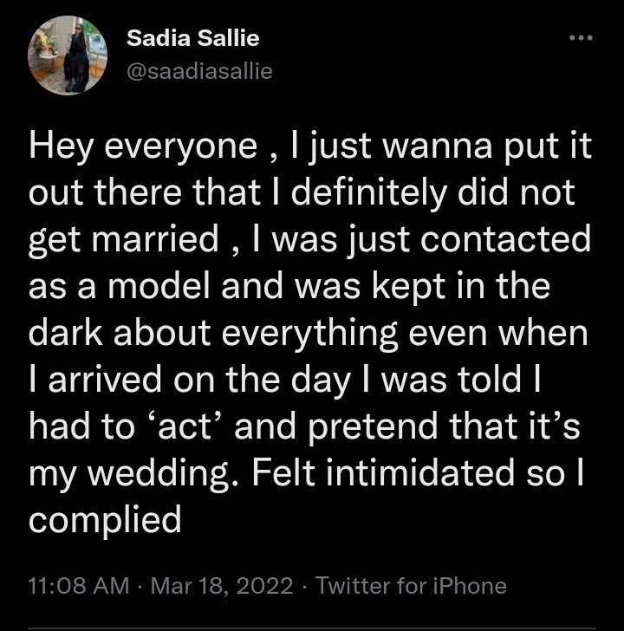The width and height of the screenshot is (624, 631).
Task: Open the three-dot more options menu
Action: click(x=581, y=38)
